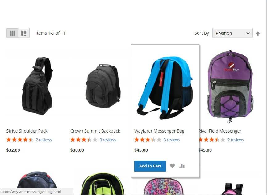Switch to list view mode
267x195 pixels.
click(x=24, y=33)
